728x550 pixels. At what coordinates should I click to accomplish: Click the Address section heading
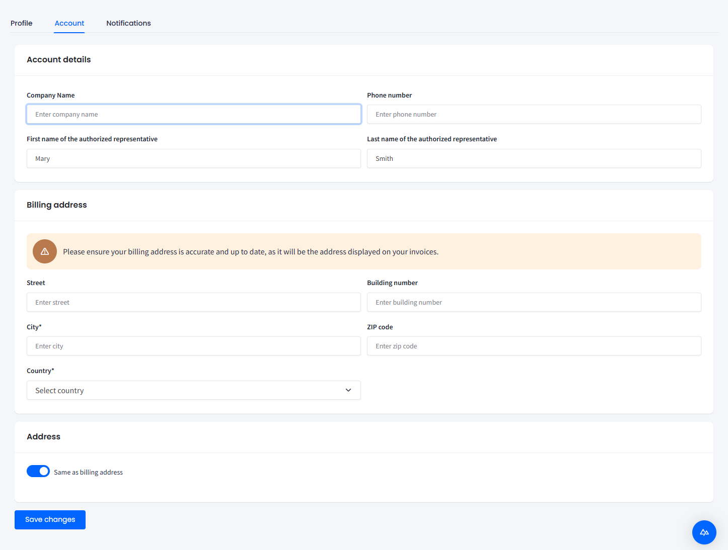44,436
